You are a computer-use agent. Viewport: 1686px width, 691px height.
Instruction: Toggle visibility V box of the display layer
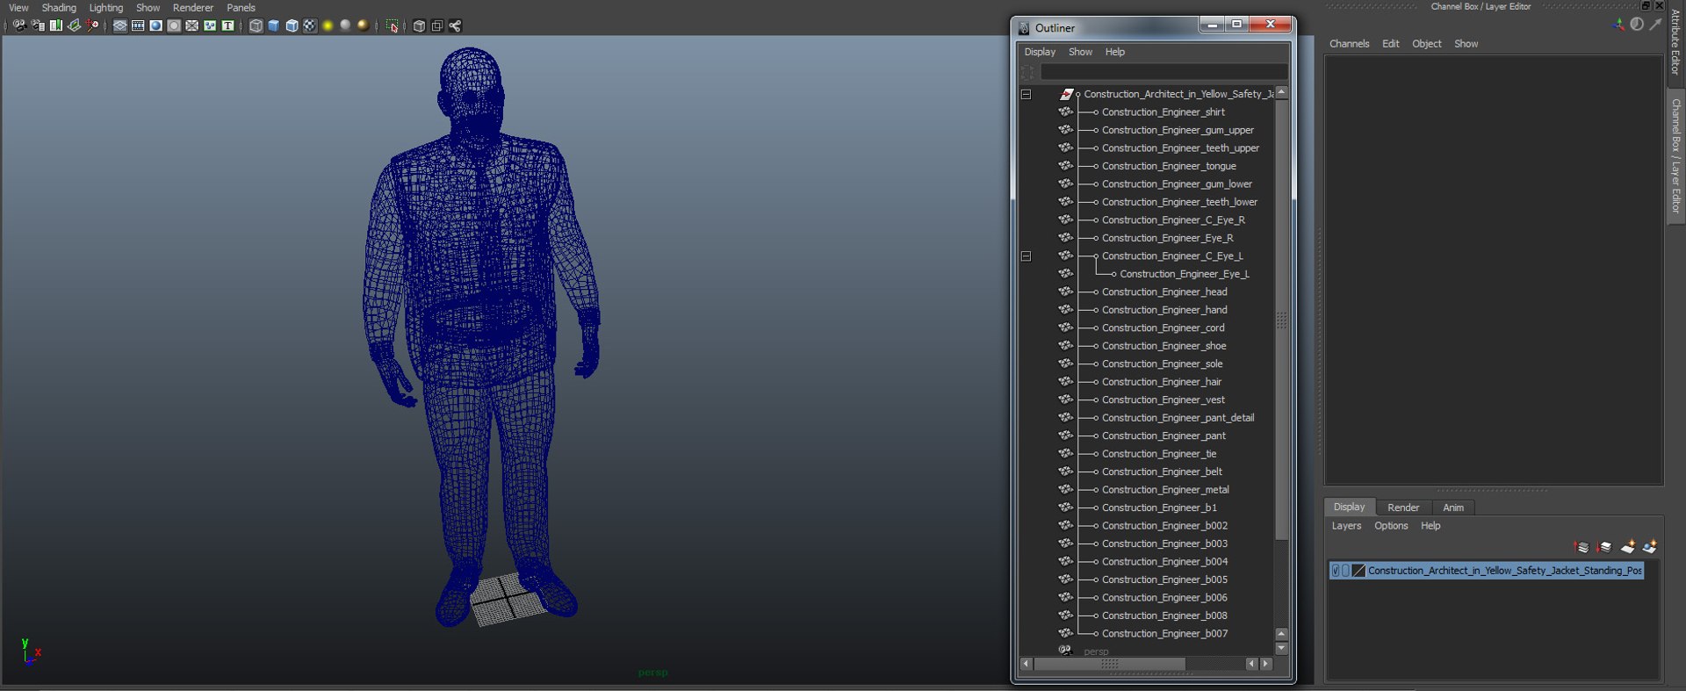click(1336, 571)
